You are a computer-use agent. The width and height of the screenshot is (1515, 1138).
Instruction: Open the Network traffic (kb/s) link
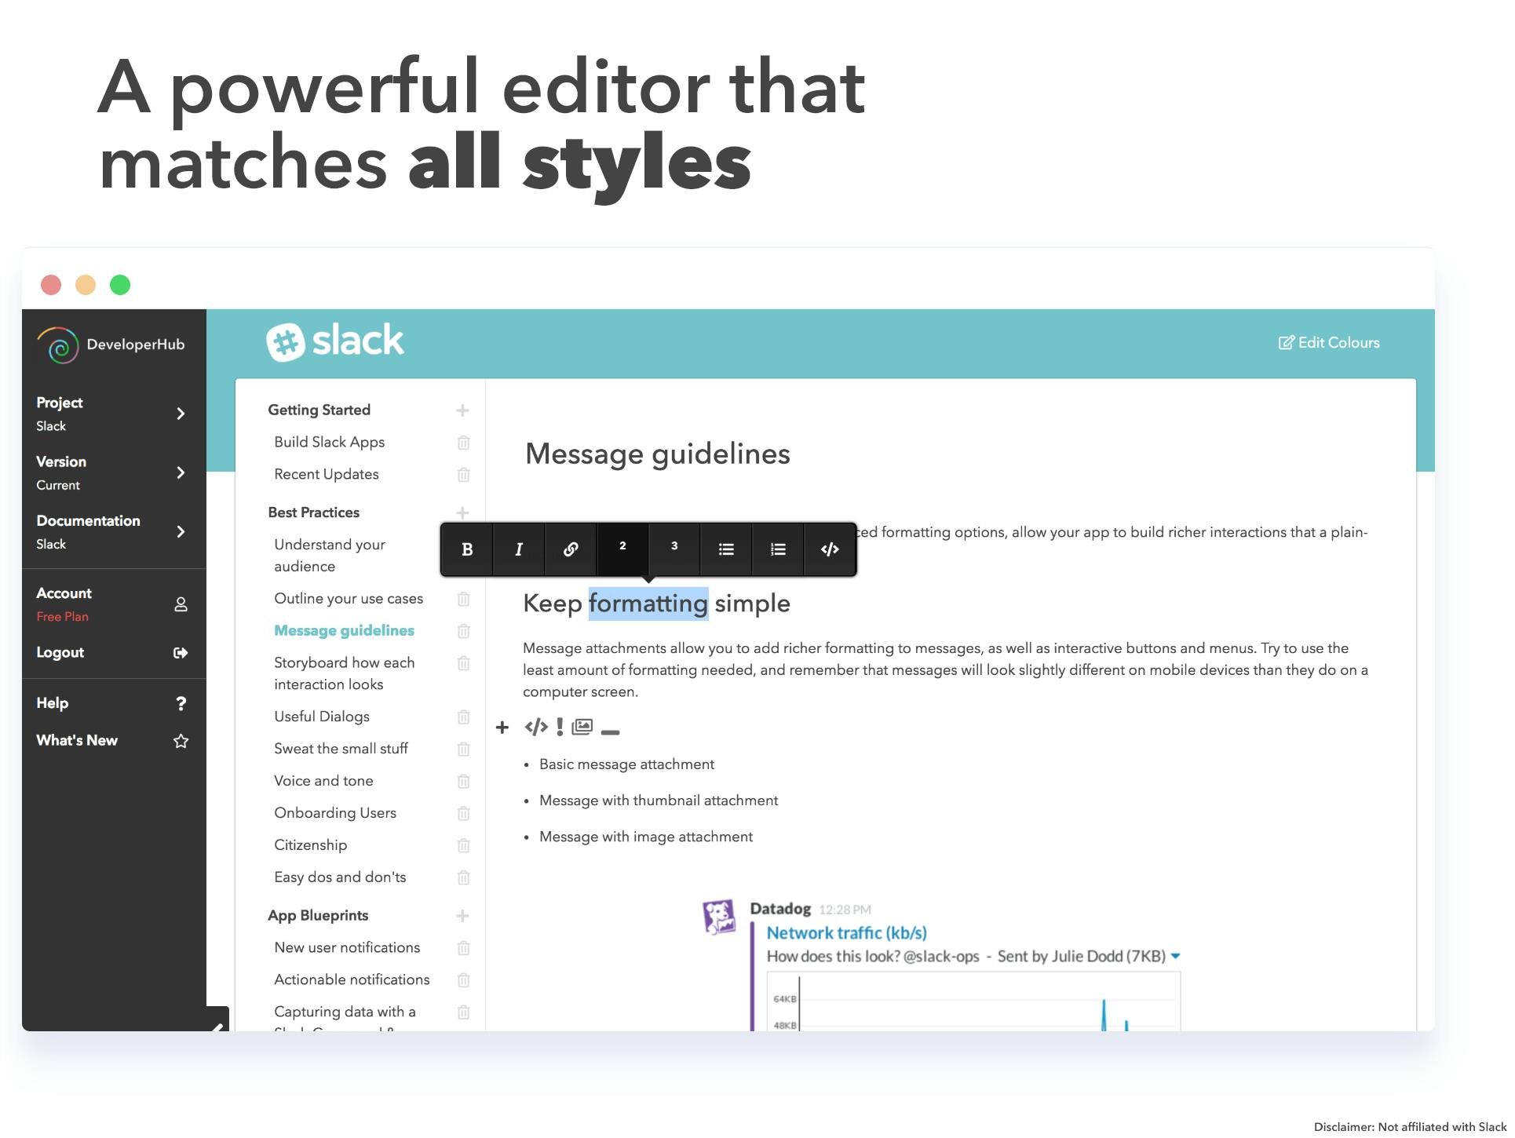pos(846,932)
